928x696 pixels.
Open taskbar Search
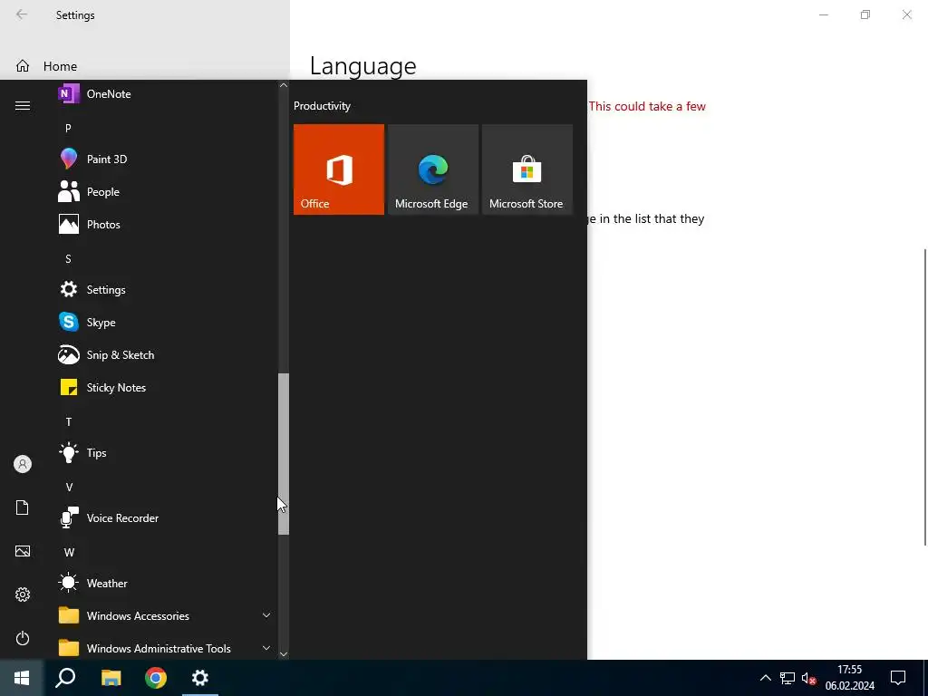coord(65,678)
